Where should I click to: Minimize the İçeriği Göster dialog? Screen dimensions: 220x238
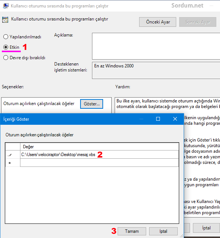(141, 119)
